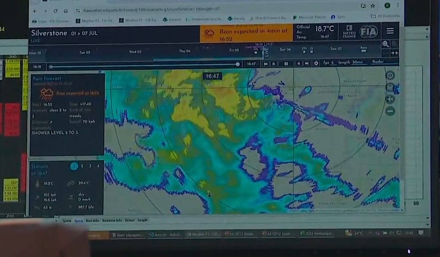This screenshot has width=440, height=257.
Task: Select Thu 04 on the day timeline
Action: click(185, 51)
